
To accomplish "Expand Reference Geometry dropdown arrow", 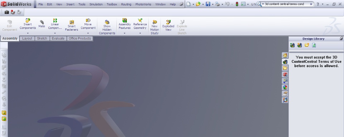I will point(140,33).
